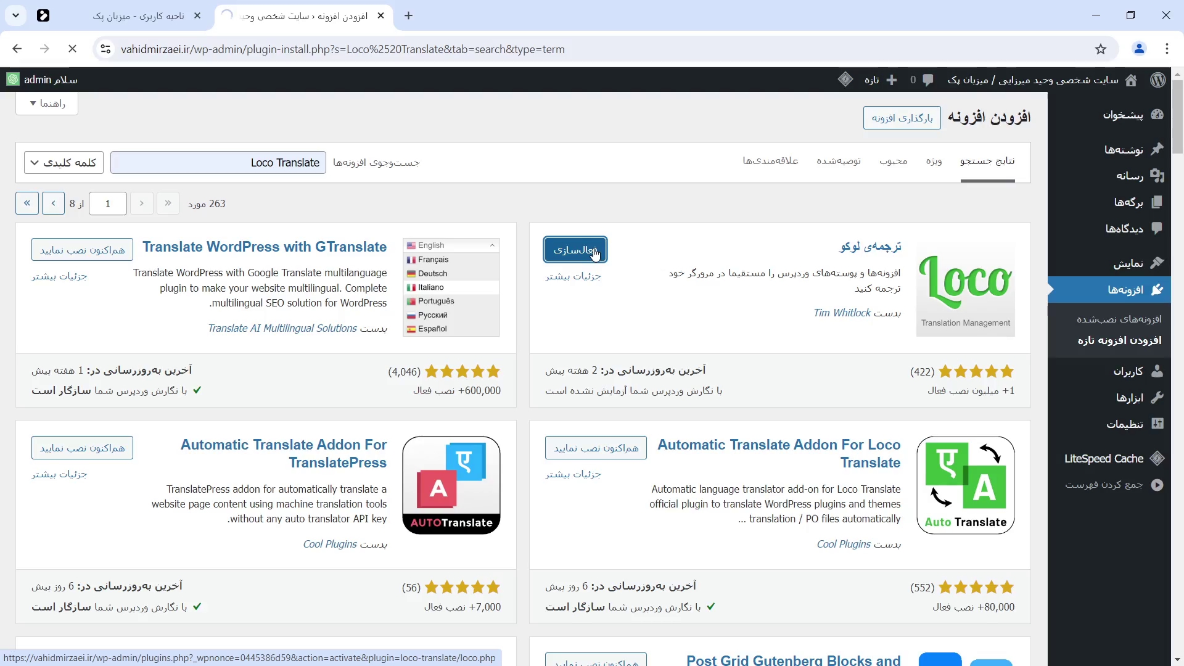Switch to ناحیه کاربری browser tab
Image resolution: width=1184 pixels, height=666 pixels.
139,16
